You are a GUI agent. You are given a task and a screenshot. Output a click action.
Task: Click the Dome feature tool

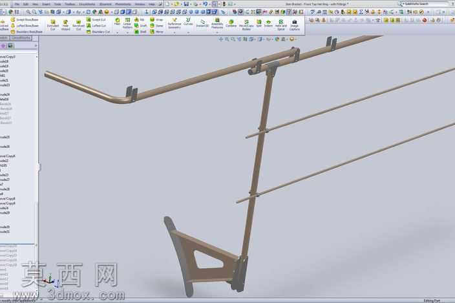[156, 26]
